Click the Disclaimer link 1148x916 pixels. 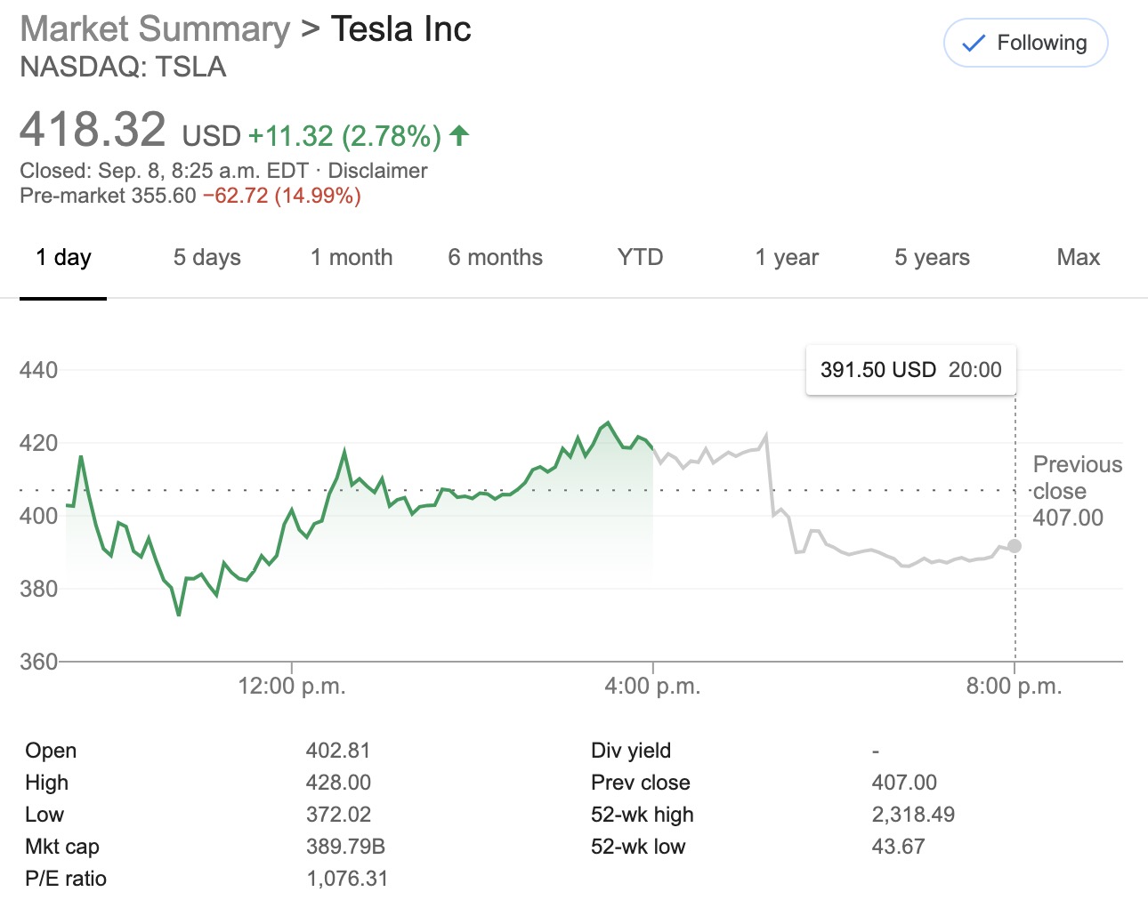(377, 170)
